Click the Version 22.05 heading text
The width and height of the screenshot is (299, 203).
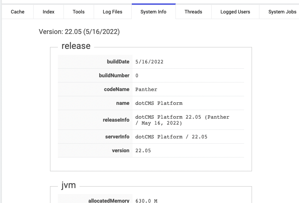79,32
